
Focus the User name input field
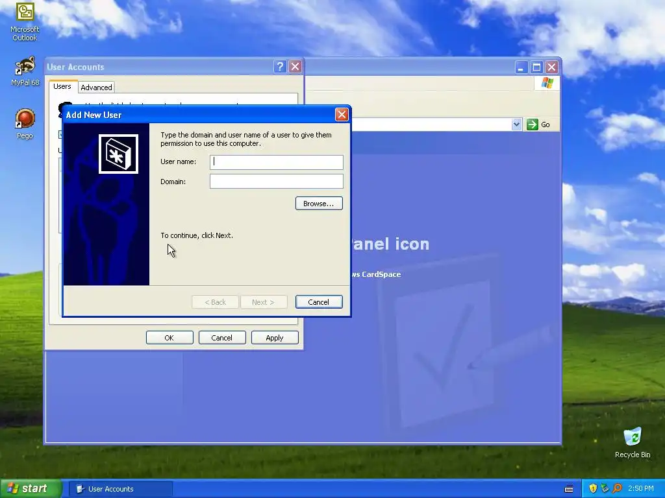coord(277,161)
